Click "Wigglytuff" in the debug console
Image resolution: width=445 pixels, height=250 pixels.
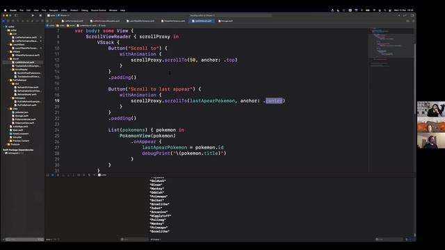click(x=161, y=216)
